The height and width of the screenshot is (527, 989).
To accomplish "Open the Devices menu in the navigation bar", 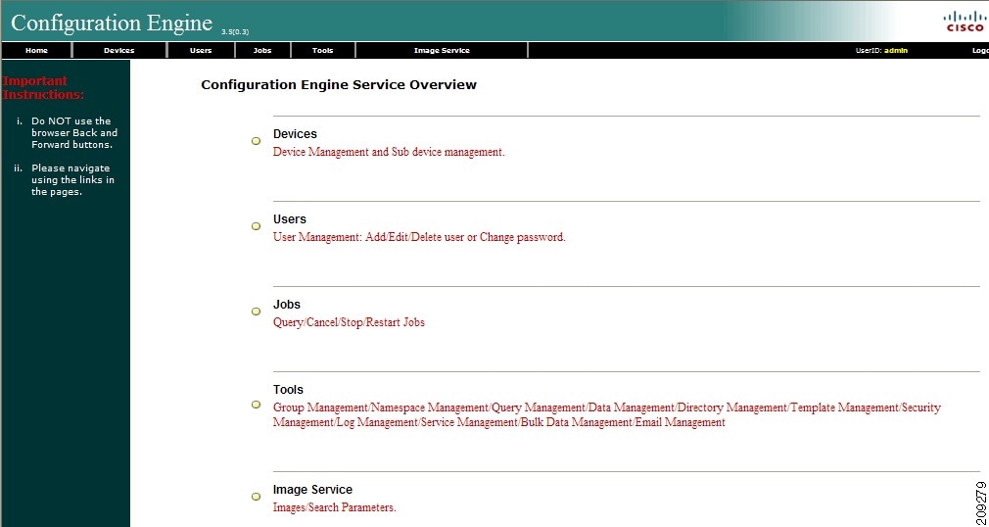I will click(119, 51).
